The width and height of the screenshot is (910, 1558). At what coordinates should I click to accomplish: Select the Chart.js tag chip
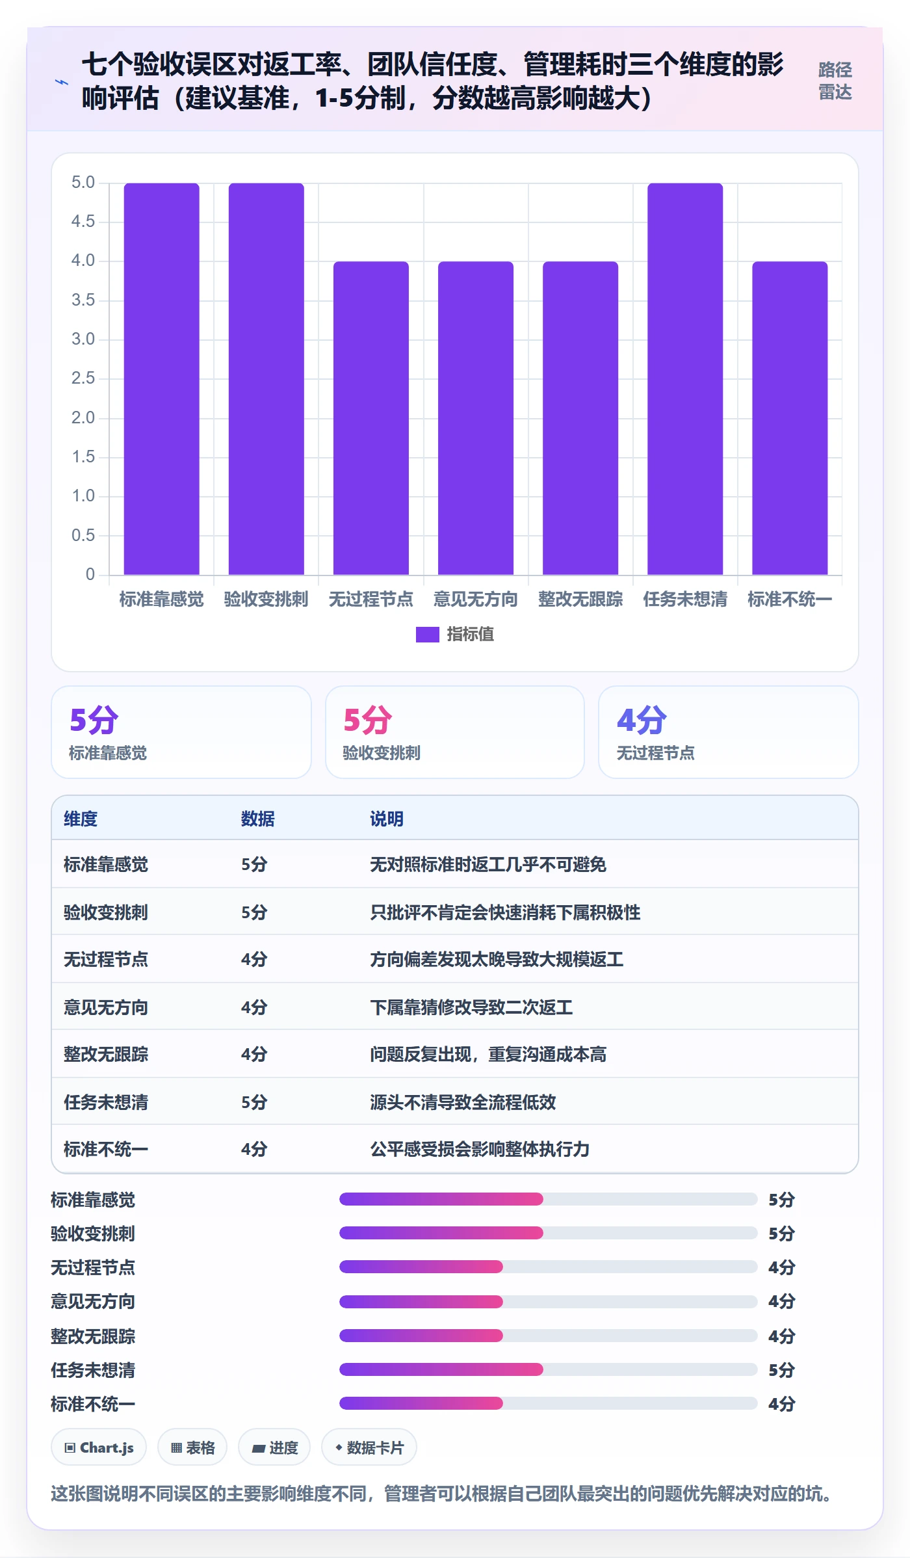[99, 1447]
